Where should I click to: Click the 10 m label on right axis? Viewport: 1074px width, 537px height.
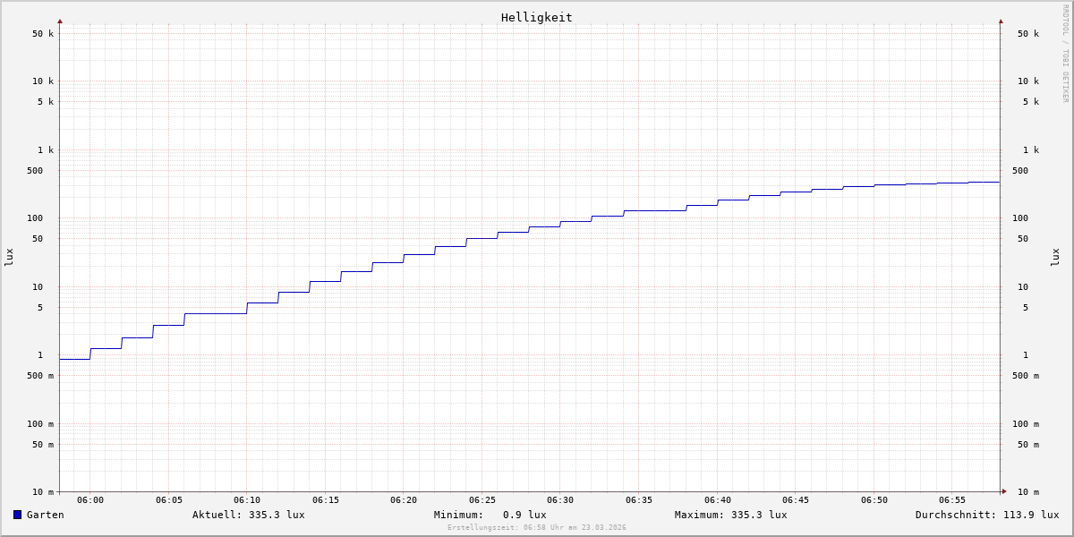(1027, 492)
